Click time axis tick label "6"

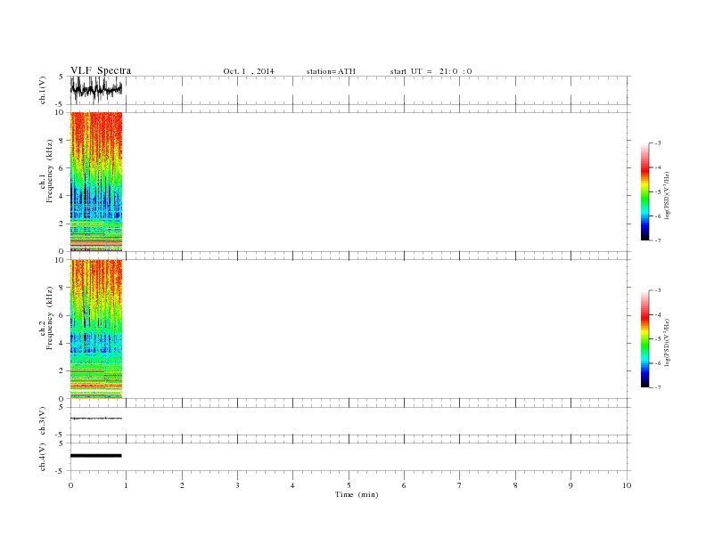tap(404, 485)
